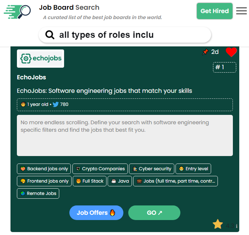
Task: Open the EchoJobs board name
Action: [x=31, y=77]
